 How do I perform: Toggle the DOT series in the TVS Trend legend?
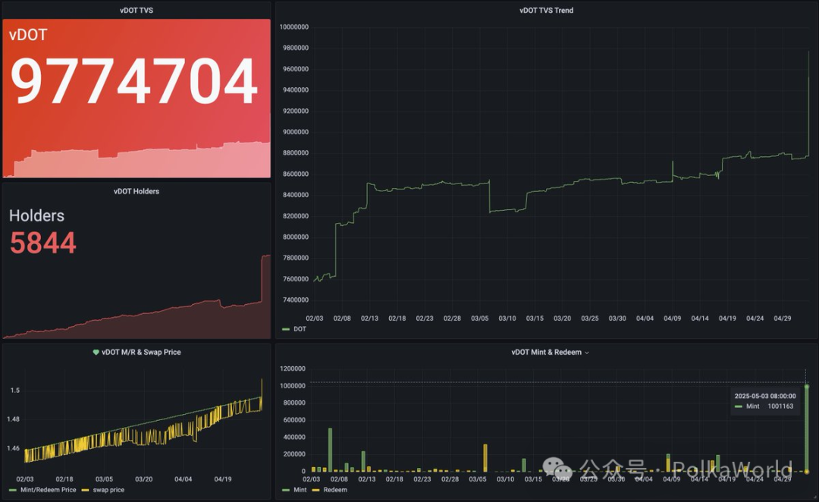coord(300,329)
